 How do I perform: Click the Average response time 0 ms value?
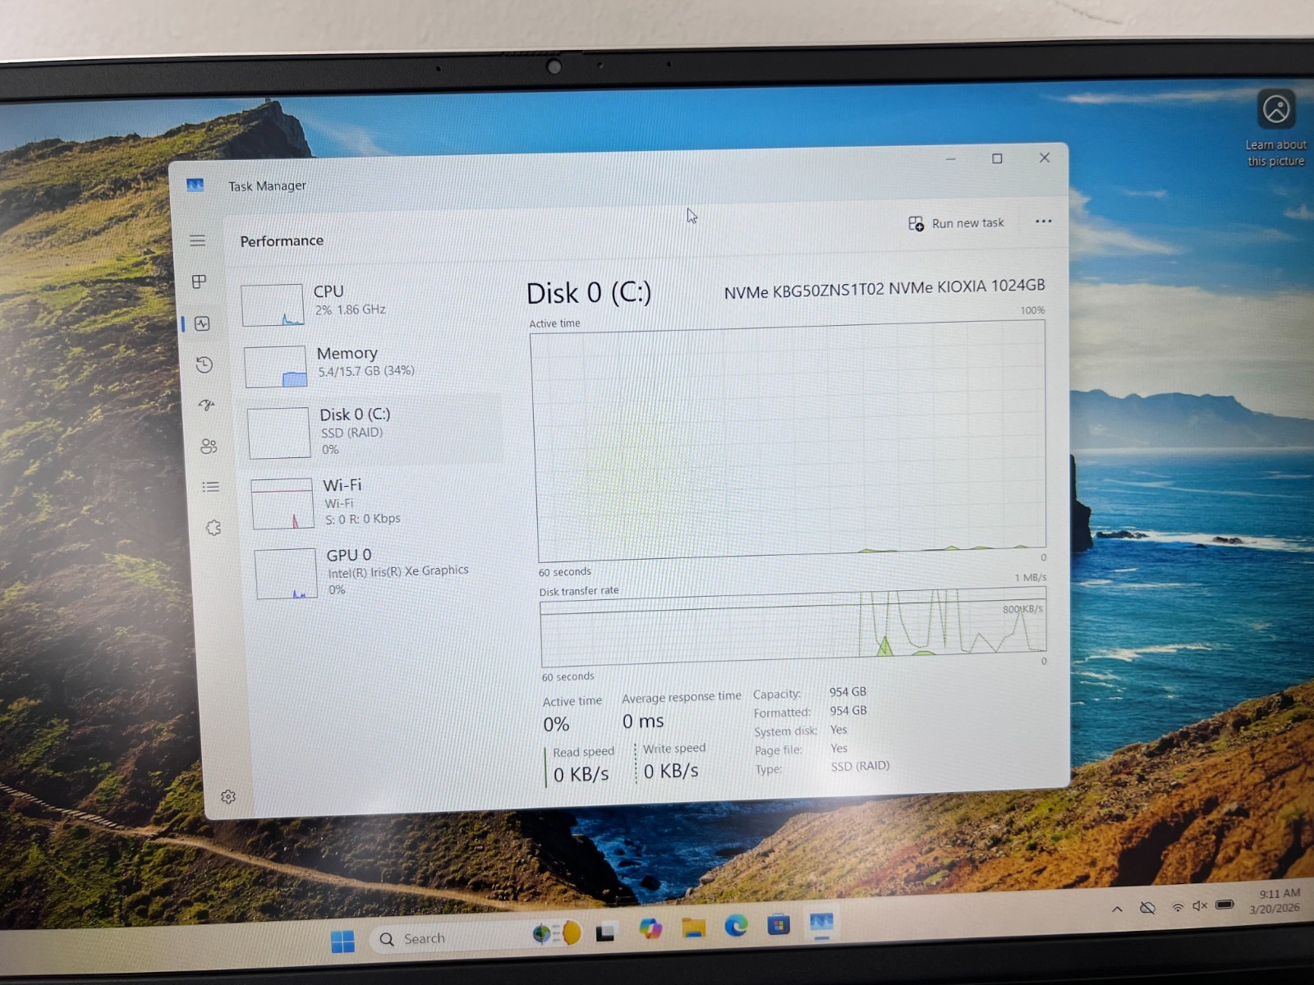tap(643, 722)
